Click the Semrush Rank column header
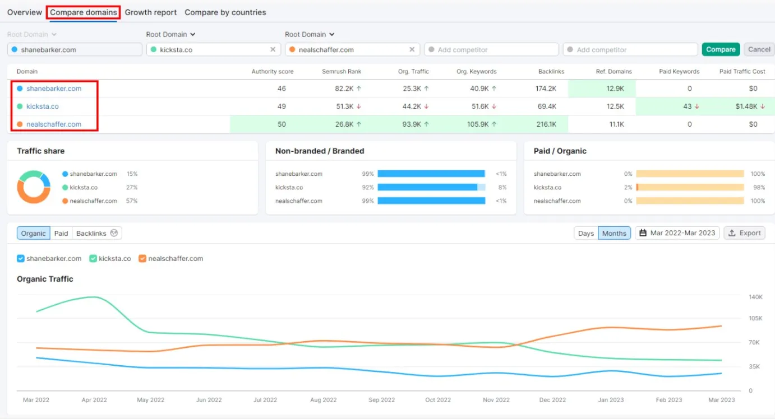This screenshot has height=419, width=775. click(x=342, y=72)
